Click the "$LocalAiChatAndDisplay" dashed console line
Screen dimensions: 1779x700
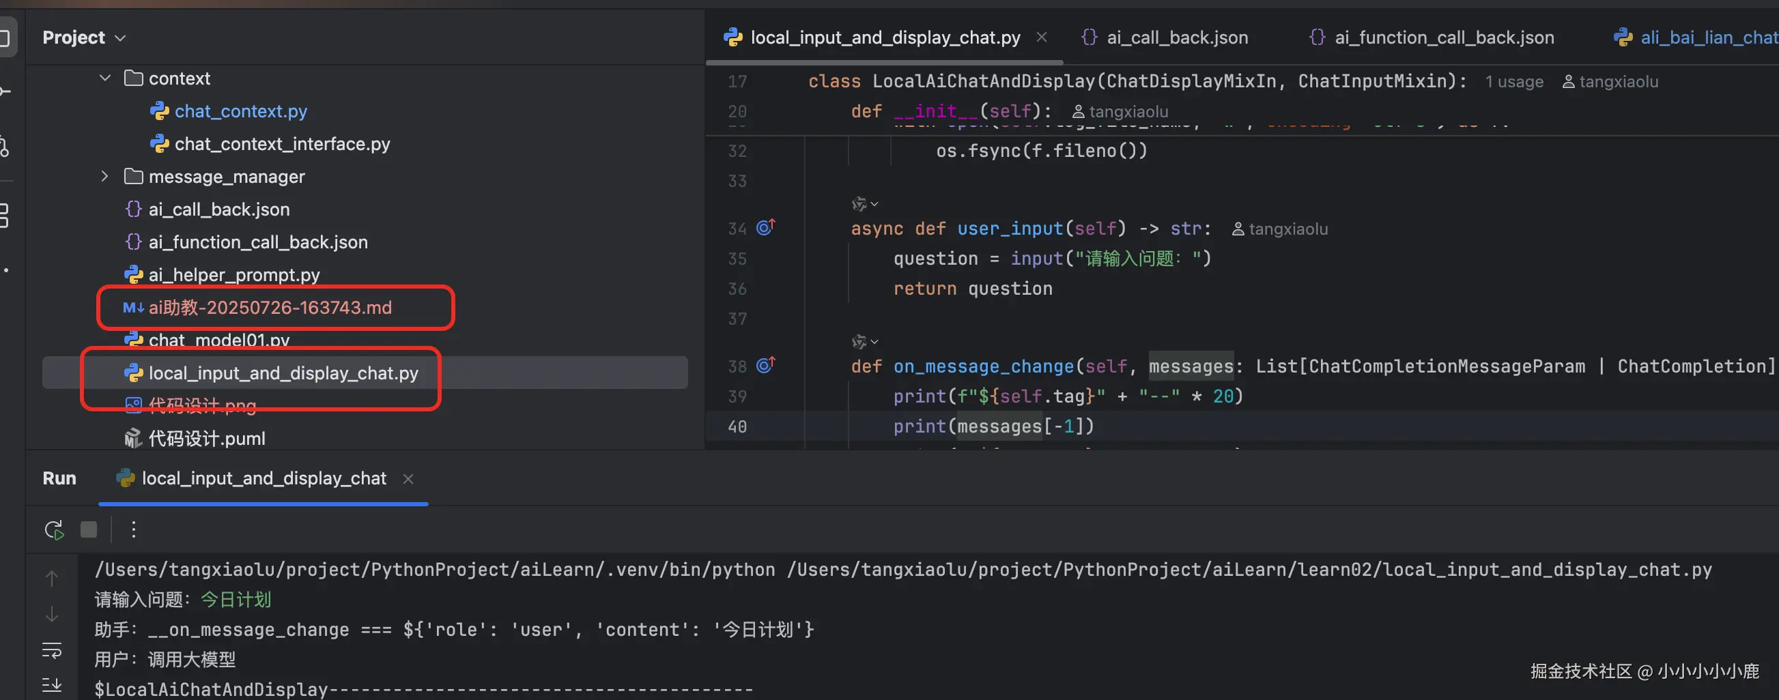point(423,689)
